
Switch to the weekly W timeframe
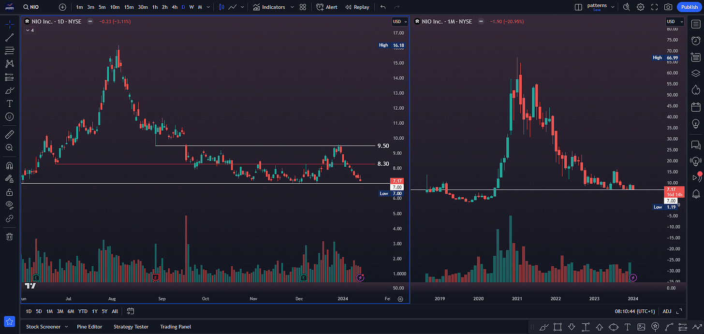tap(191, 7)
